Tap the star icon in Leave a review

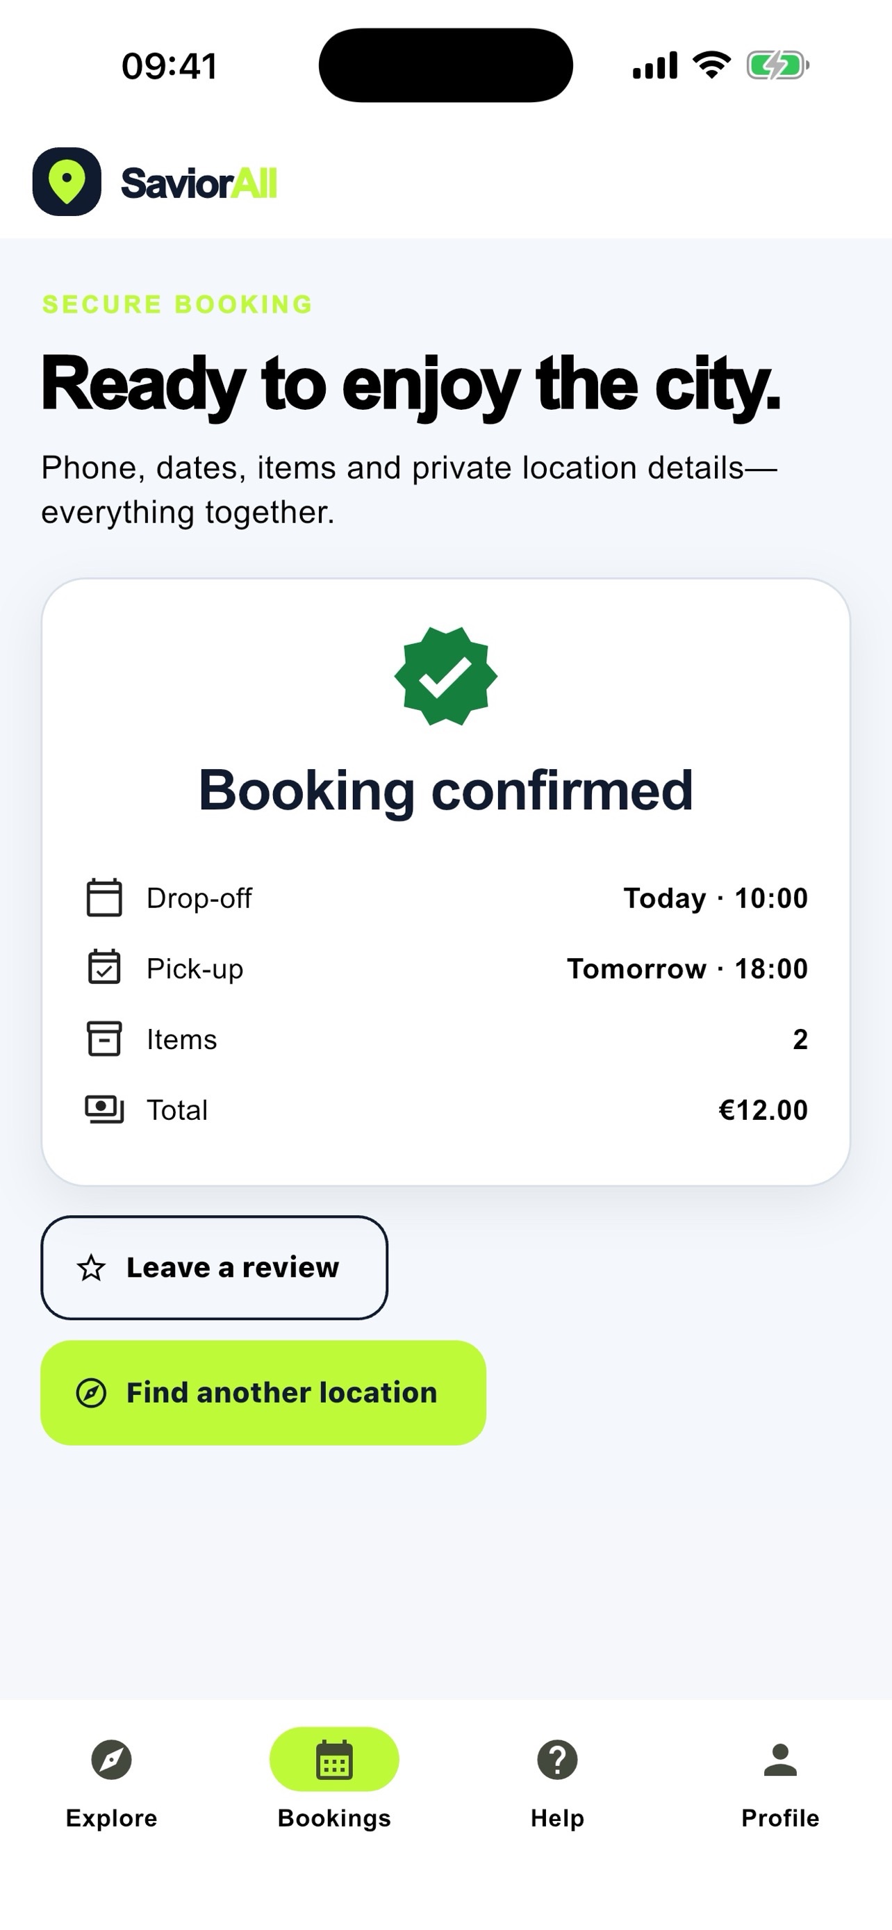click(x=92, y=1268)
